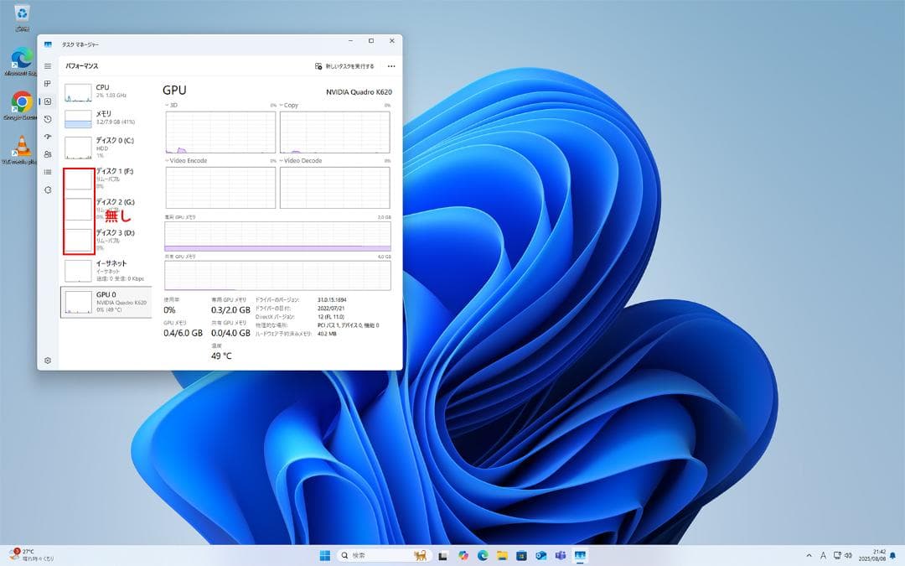
Task: Open Task Manager settings via the gear icon
Action: pos(46,359)
